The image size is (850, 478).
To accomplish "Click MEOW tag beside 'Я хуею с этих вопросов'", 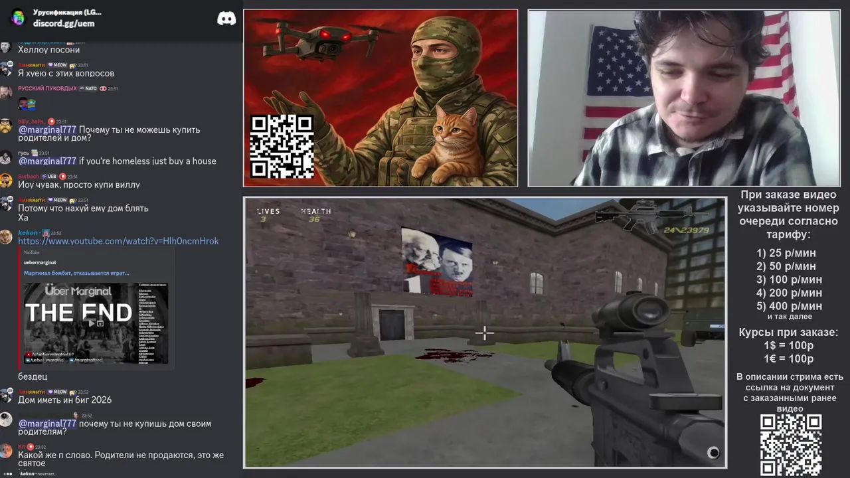I will coord(56,65).
